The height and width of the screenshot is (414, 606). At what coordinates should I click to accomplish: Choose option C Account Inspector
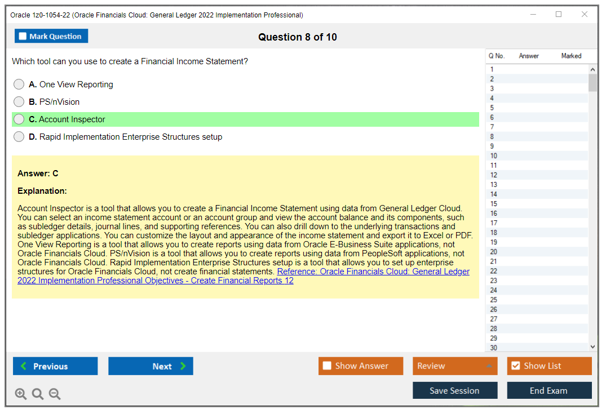click(x=19, y=119)
